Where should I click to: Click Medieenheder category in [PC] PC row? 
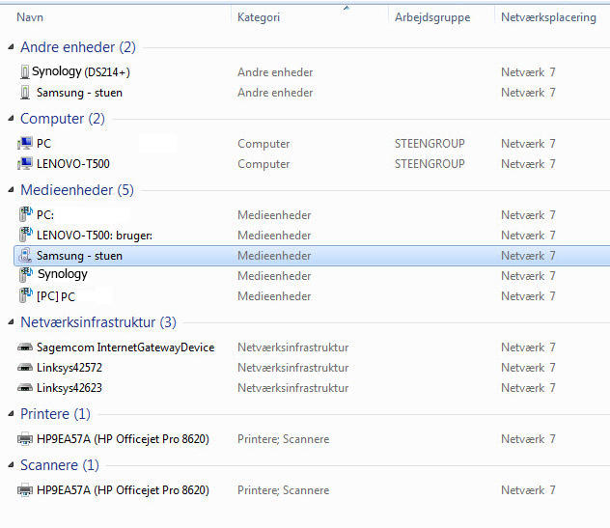[274, 296]
